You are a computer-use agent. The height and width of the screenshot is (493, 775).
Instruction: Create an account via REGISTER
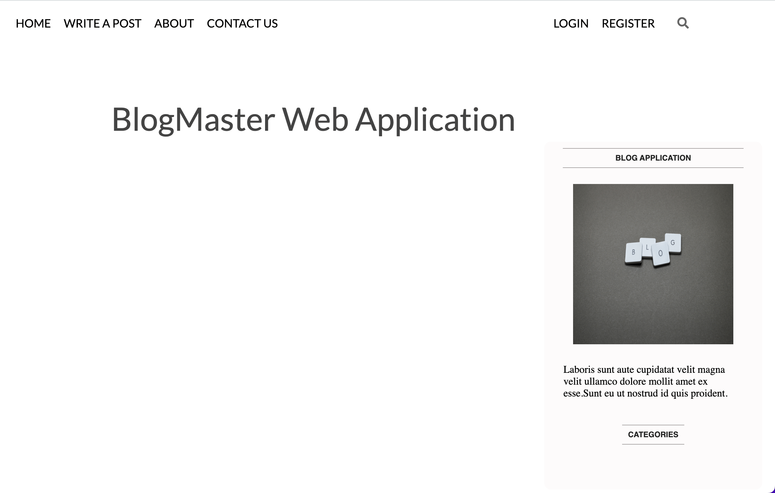(x=628, y=23)
